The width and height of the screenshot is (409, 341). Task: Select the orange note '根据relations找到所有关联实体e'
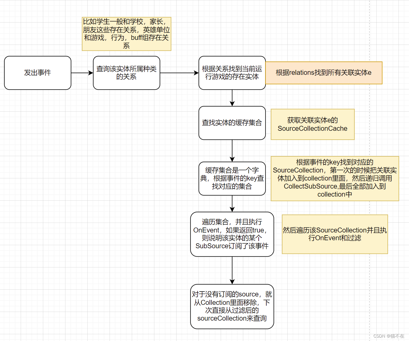coord(324,73)
